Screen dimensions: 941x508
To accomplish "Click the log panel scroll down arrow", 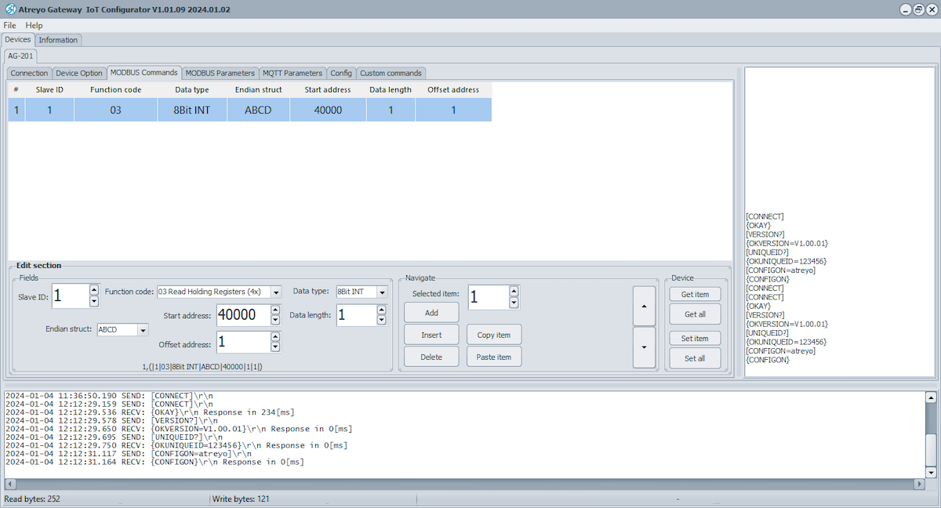I will [932, 473].
